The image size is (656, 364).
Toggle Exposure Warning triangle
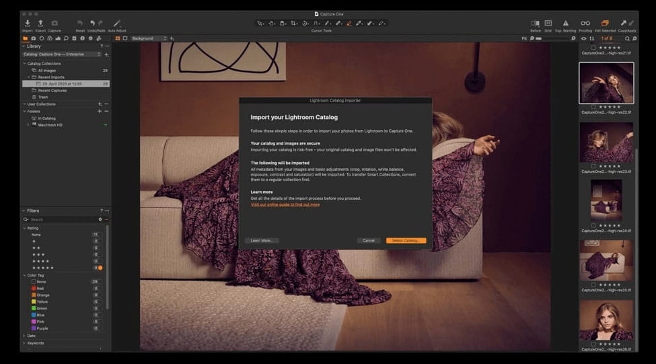[566, 24]
